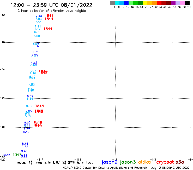The height and width of the screenshot is (170, 193).
Task: Click the '9.62' wave height value
Action: coord(27,122)
